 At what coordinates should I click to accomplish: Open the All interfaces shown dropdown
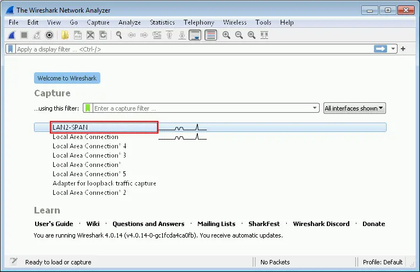(x=354, y=108)
